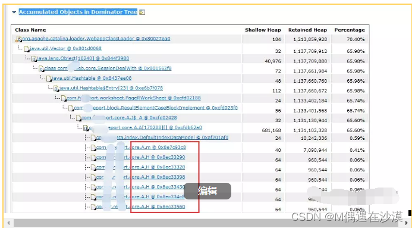Open the A[170288][] @ 0xcfdb62a0 link
The image size is (412, 228).
(145, 127)
